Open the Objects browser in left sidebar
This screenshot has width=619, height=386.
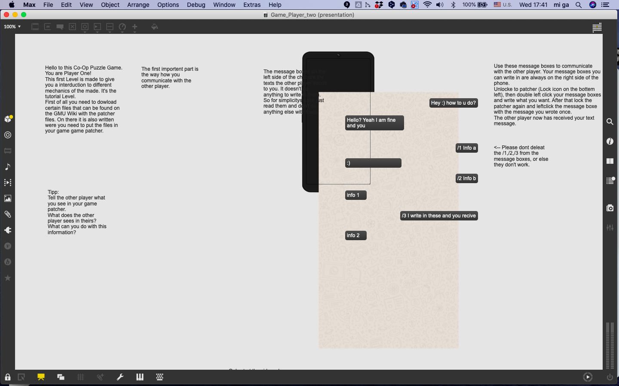[x=8, y=119]
